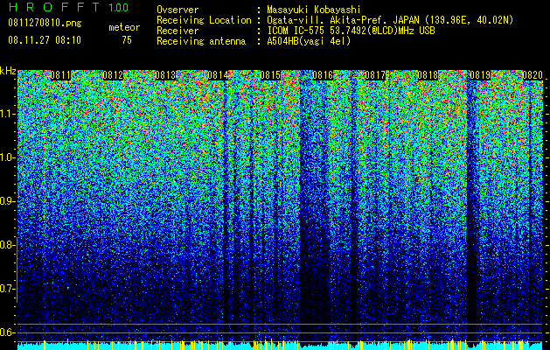Select the 0817 time marker
Screen dimensions: 550x350
[x=375, y=75]
